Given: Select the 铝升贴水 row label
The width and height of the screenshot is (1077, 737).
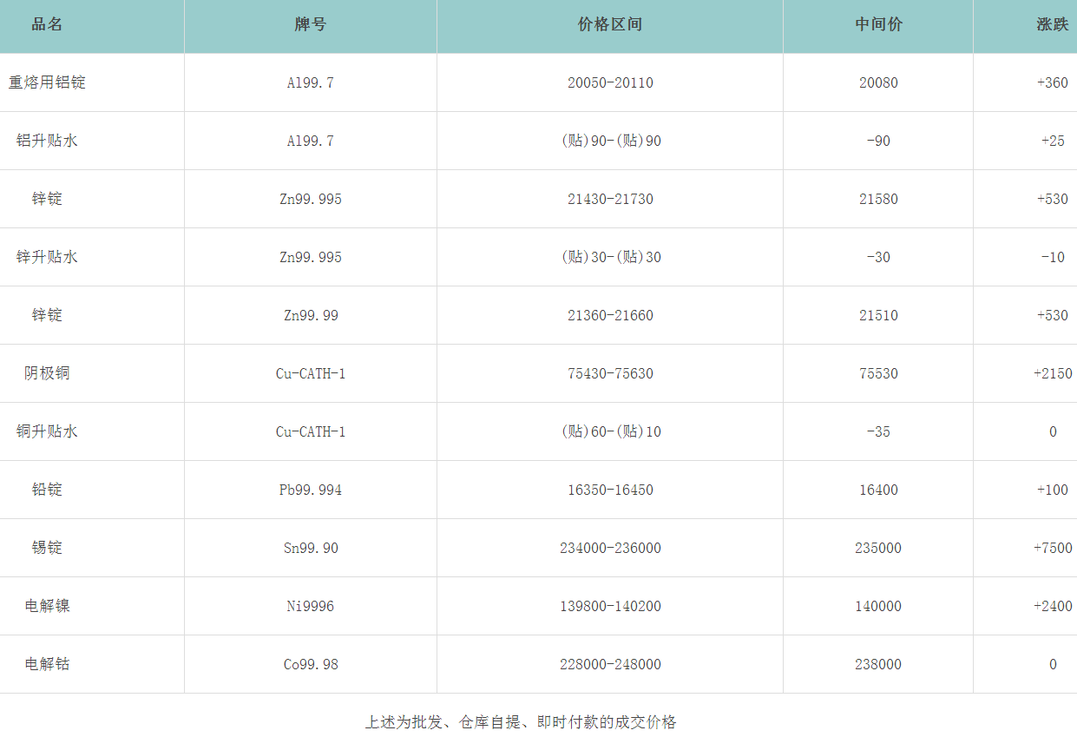Looking at the screenshot, I should click(47, 141).
